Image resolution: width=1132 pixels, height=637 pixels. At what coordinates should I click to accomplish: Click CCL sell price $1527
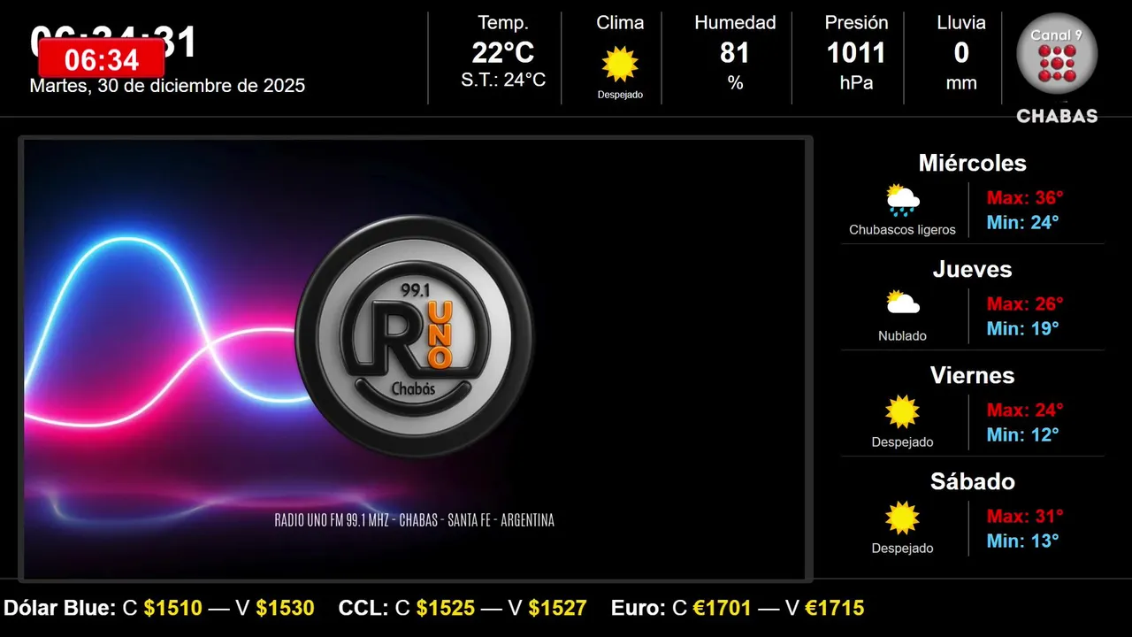tap(557, 608)
